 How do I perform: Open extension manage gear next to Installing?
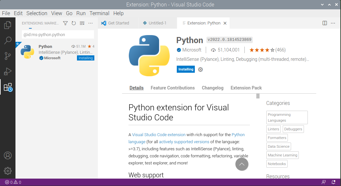click(200, 69)
